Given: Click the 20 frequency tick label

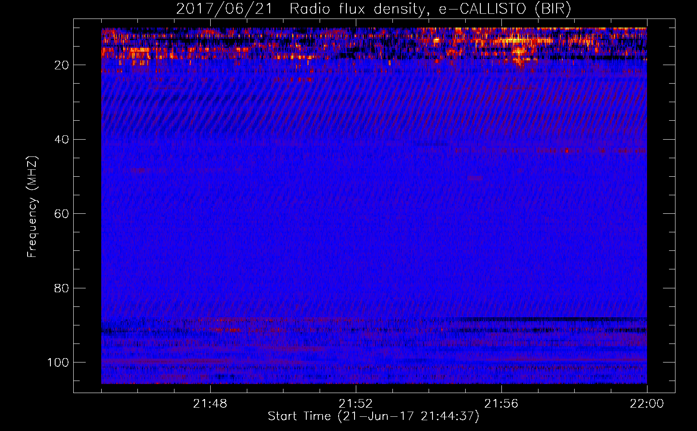Looking at the screenshot, I should (x=62, y=65).
